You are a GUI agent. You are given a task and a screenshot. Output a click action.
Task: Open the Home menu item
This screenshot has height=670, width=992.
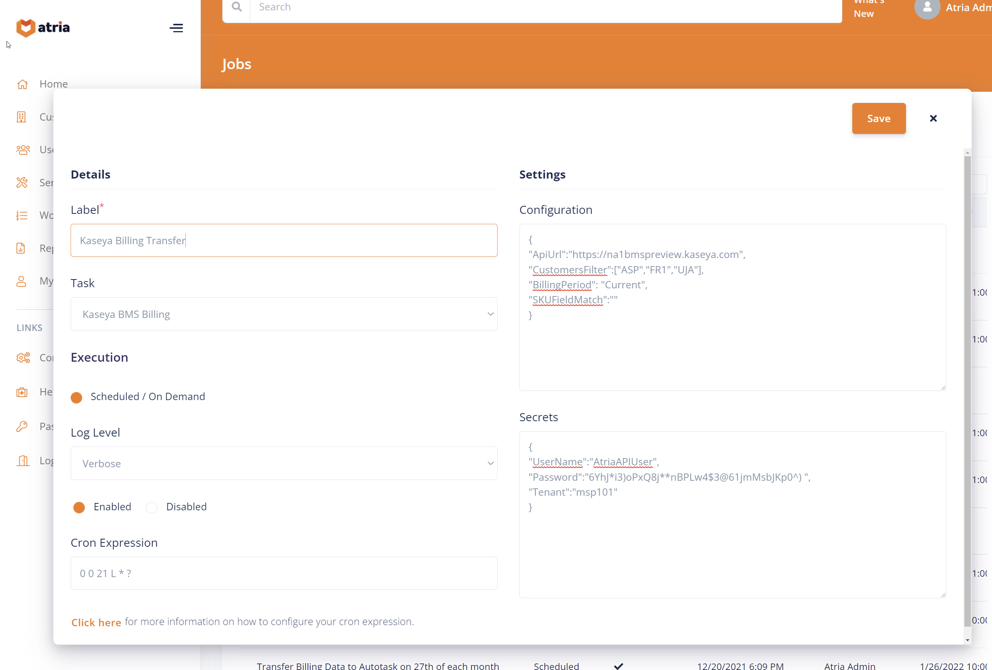point(53,84)
